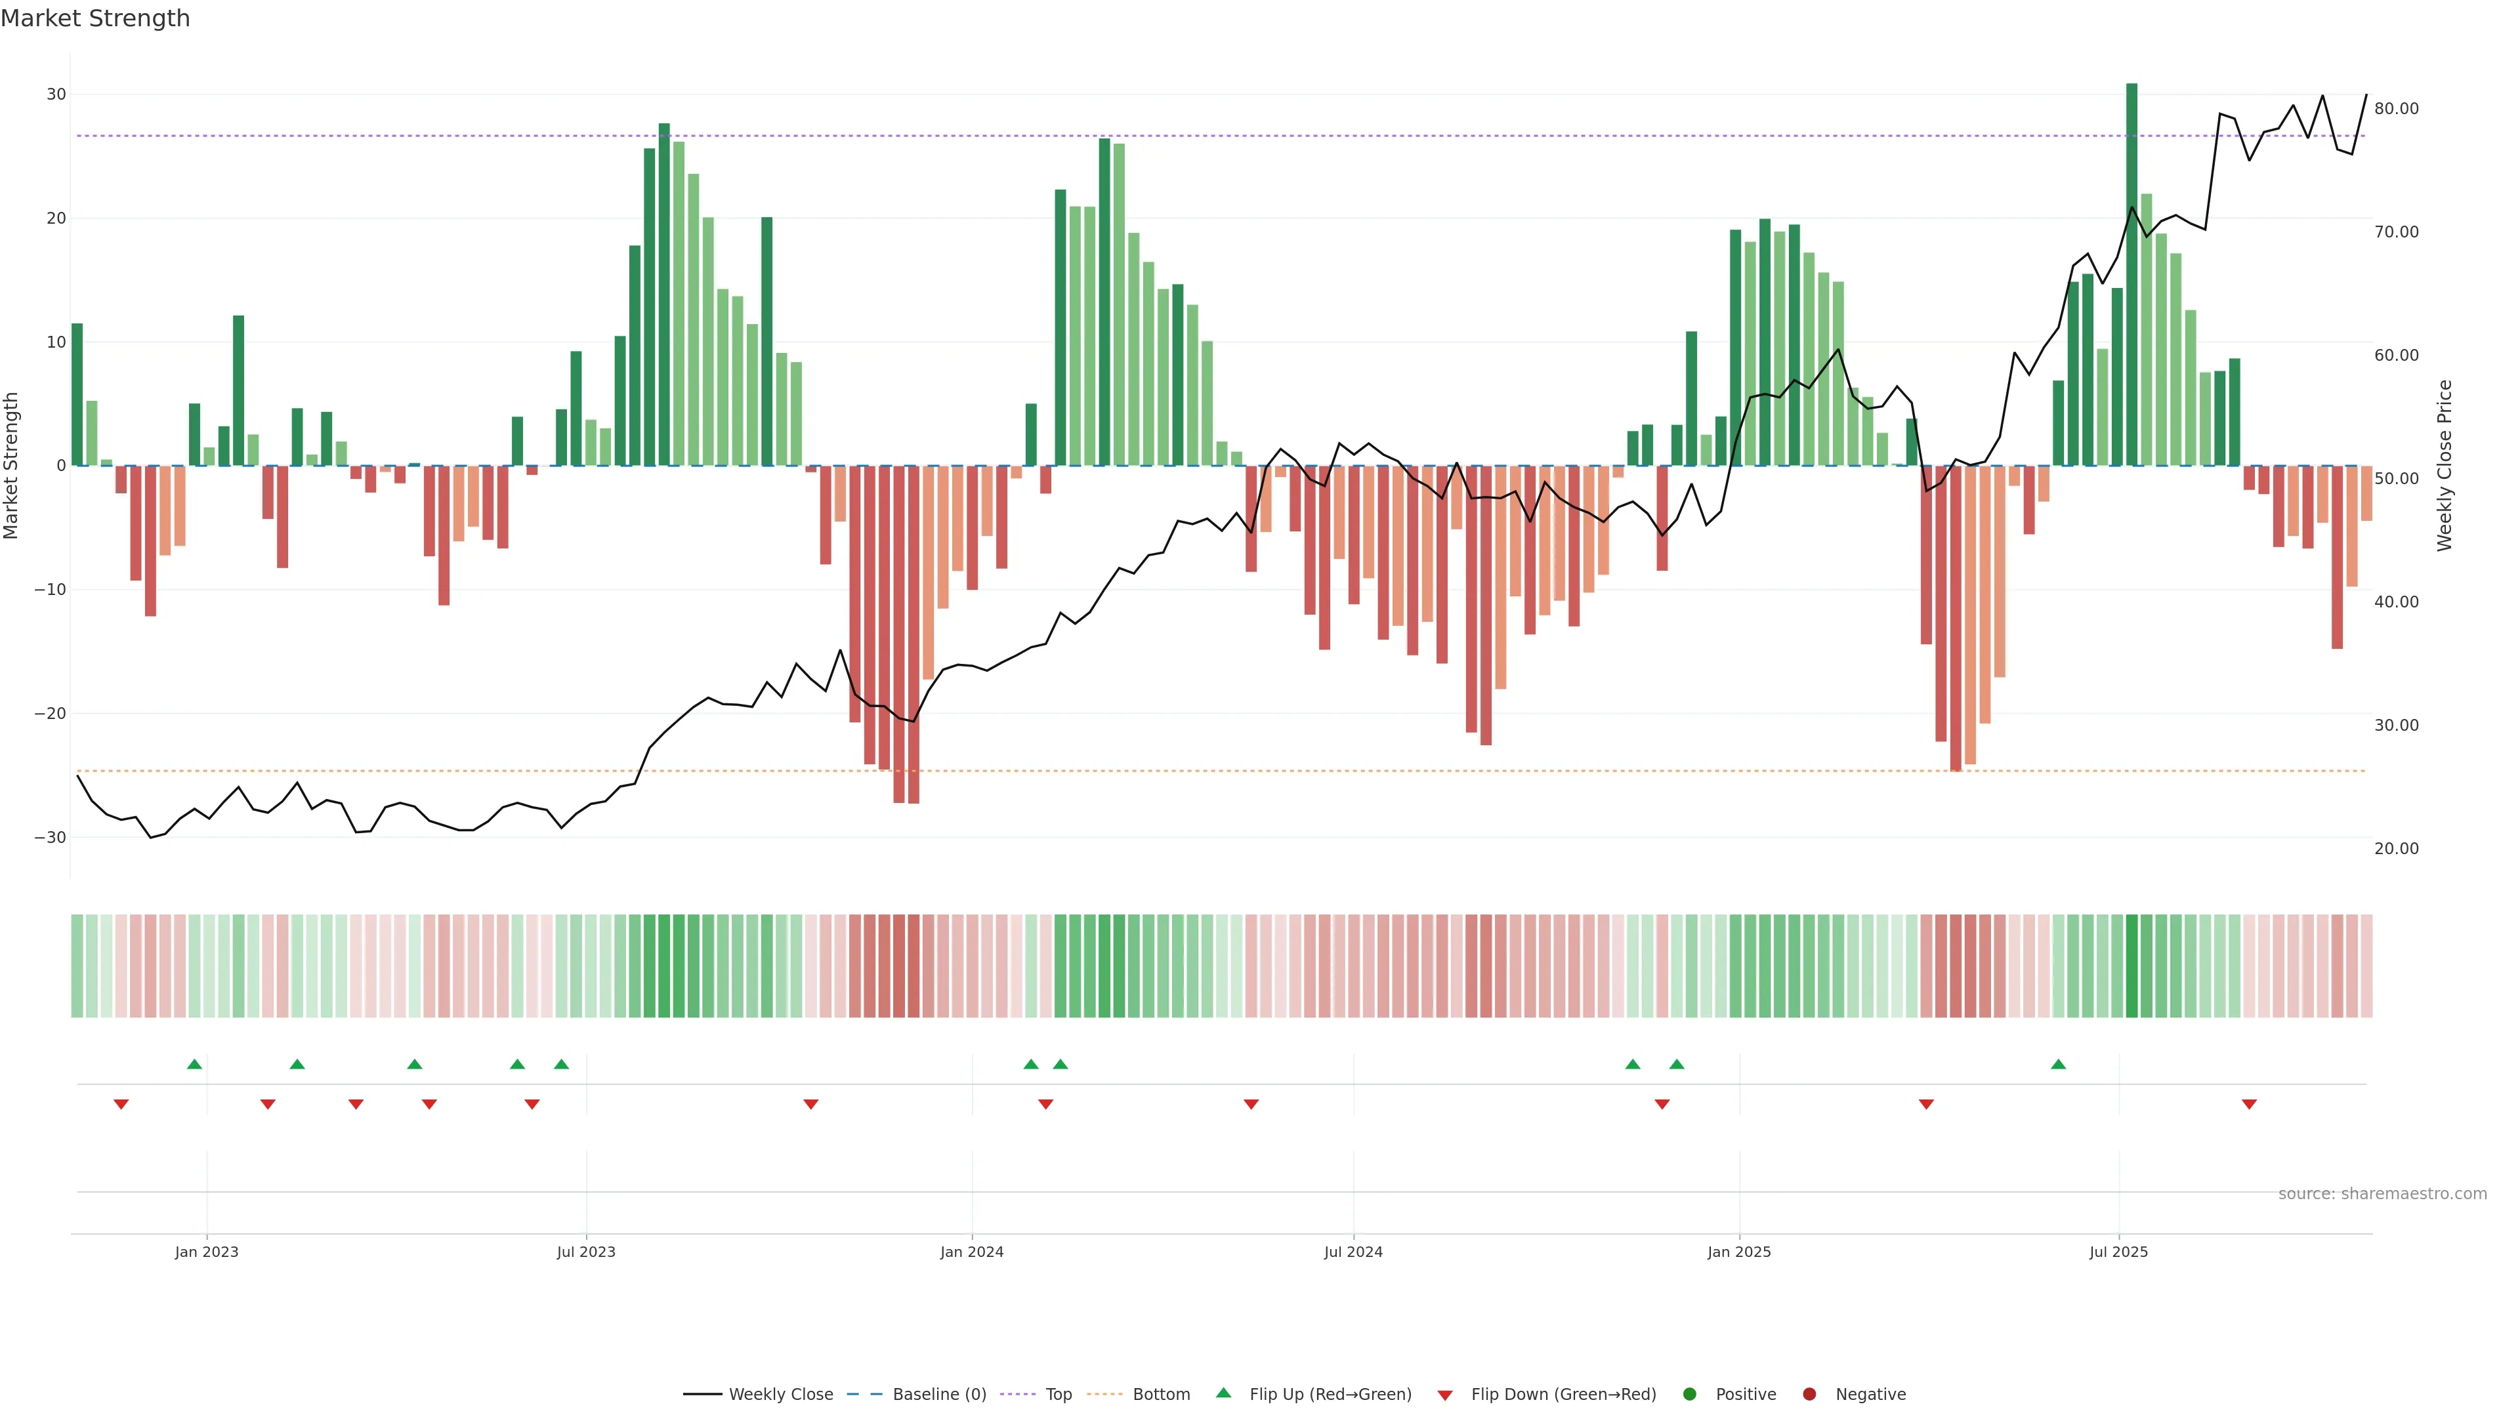2520x1417 pixels.
Task: Click the Jan 2023 x-axis label
Action: tap(207, 1252)
